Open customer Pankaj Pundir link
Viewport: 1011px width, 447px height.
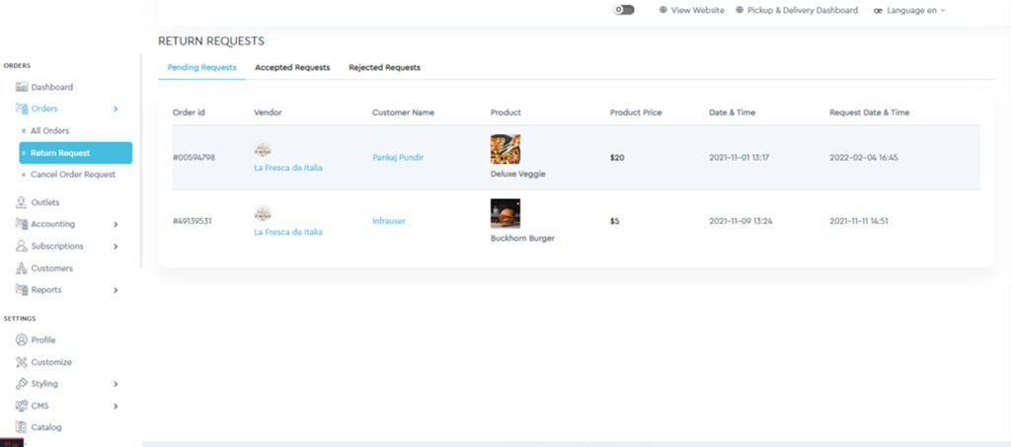398,158
